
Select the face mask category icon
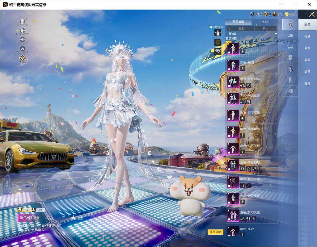point(290,58)
